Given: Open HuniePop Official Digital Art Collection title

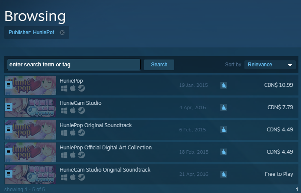Looking at the screenshot, I should 105,147.
